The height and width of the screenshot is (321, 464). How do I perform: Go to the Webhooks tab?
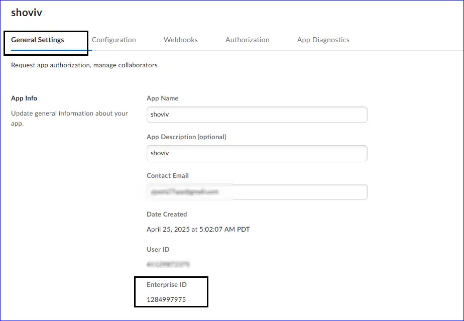coord(180,40)
